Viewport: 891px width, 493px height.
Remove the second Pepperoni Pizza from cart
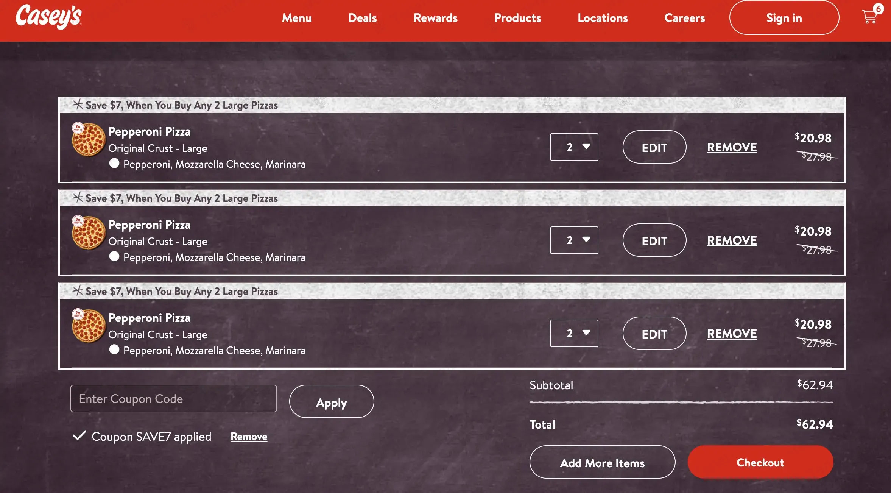(732, 240)
